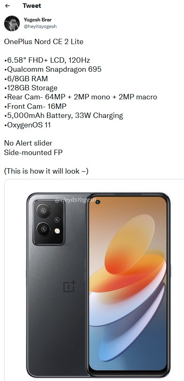
Task: Click the '5,000mAh Battery, 33W Charging' line
Action: tap(63, 115)
